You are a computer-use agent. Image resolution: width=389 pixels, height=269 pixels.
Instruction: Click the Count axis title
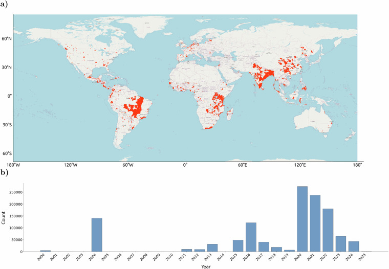(x=3, y=218)
